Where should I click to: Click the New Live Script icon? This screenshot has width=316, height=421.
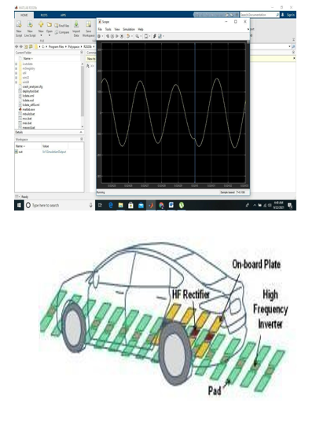30,24
